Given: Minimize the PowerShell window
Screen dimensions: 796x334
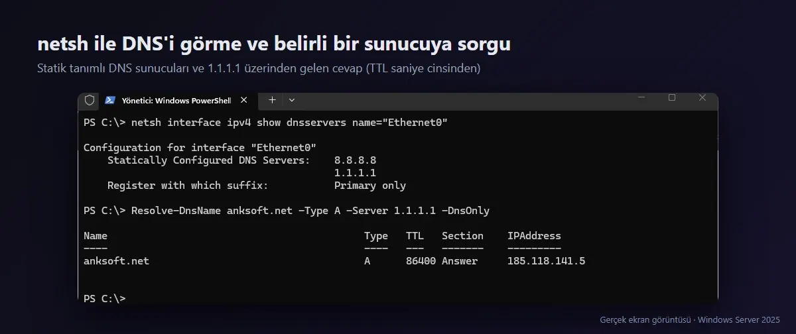Looking at the screenshot, I should click(641, 98).
